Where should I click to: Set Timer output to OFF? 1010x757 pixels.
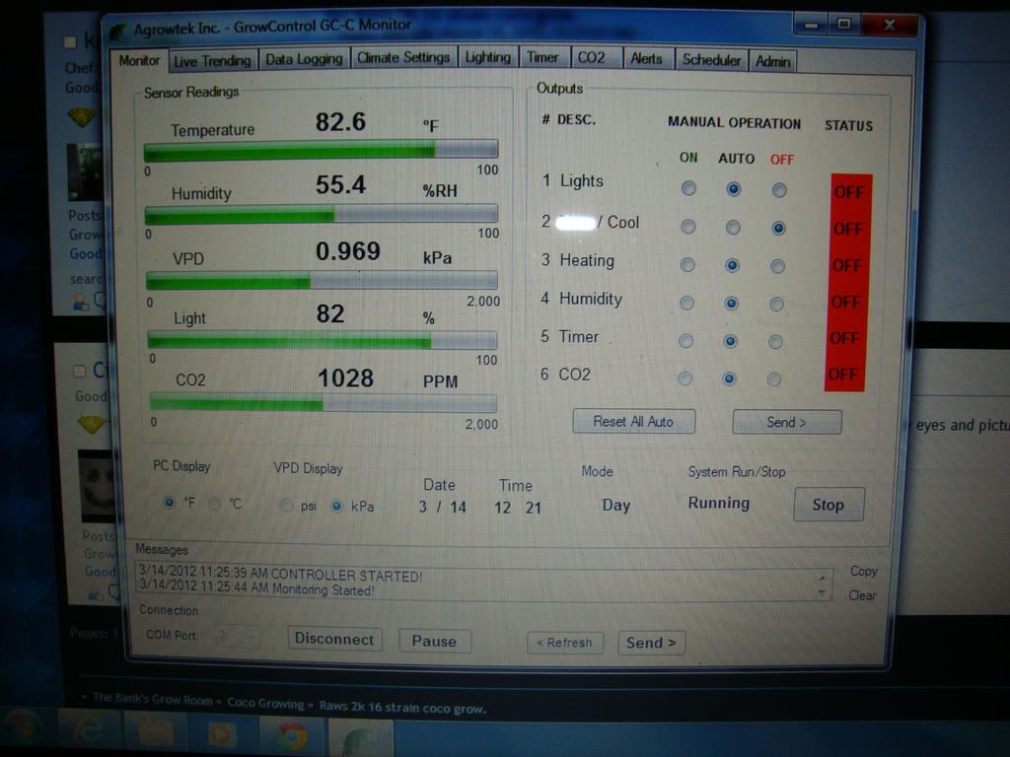775,342
